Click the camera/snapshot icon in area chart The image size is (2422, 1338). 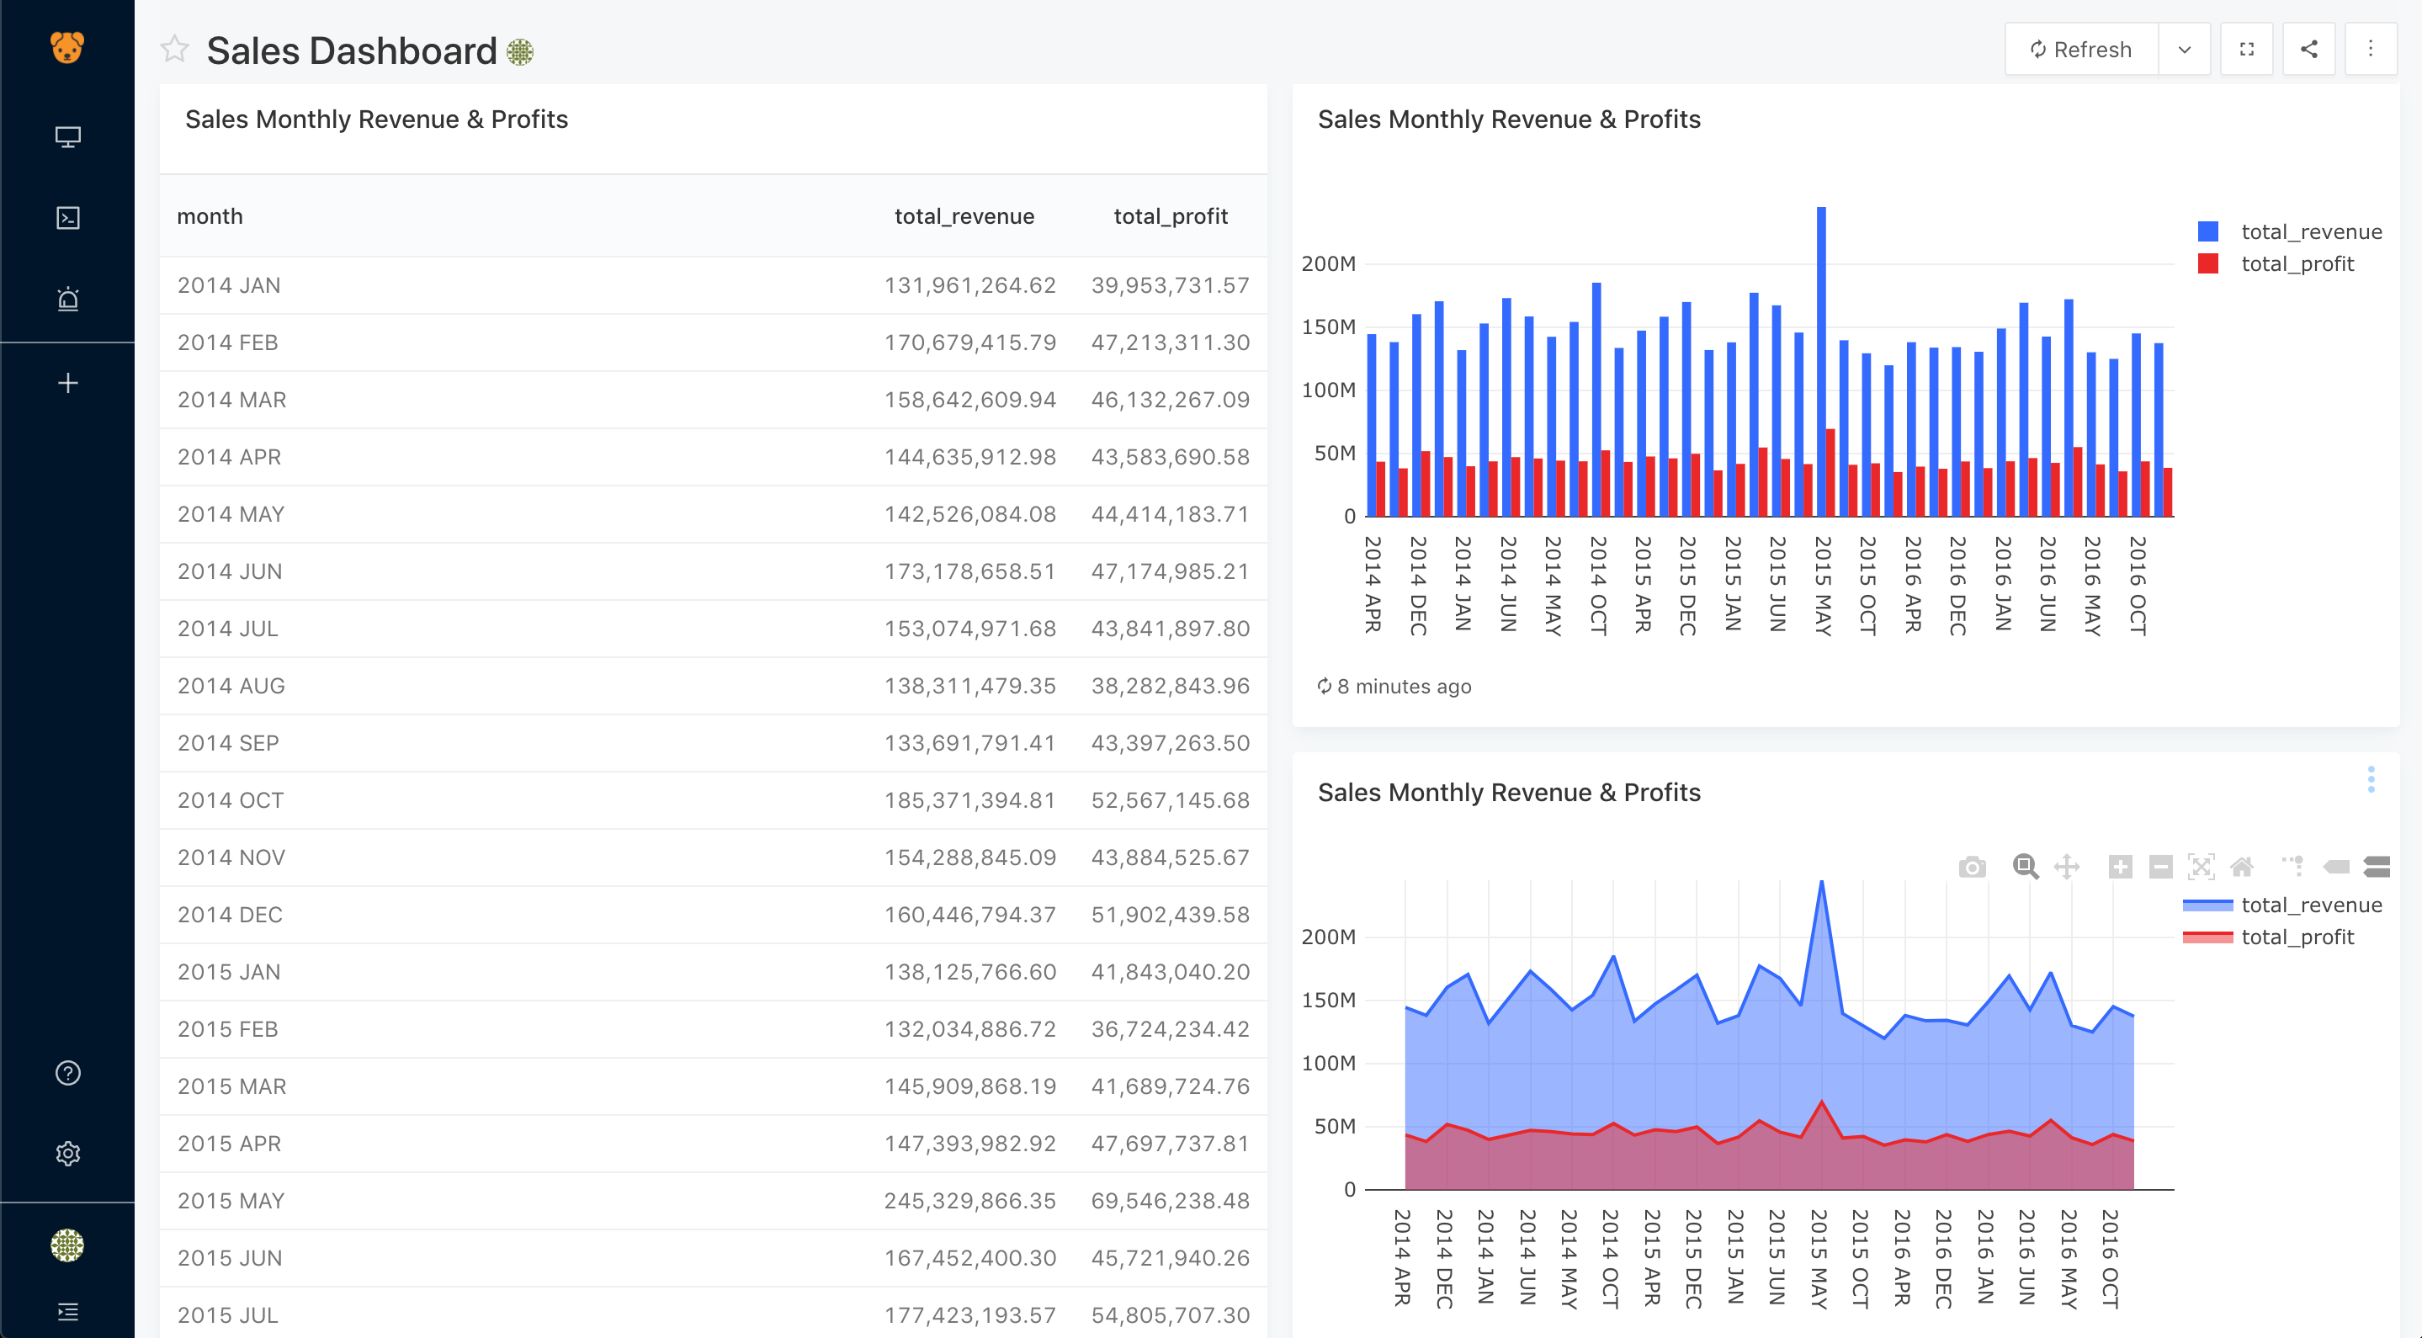tap(1973, 865)
